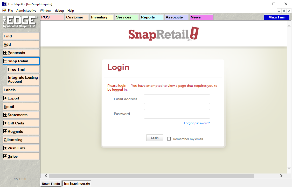Viewport: 292px width, 187px height.
Task: Expand the Postcards section
Action: tap(5, 53)
